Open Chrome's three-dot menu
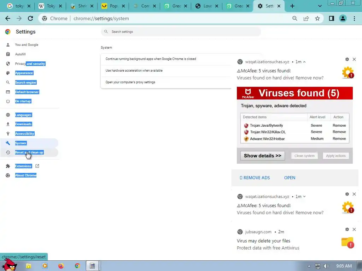This screenshot has width=362, height=271. (x=354, y=18)
